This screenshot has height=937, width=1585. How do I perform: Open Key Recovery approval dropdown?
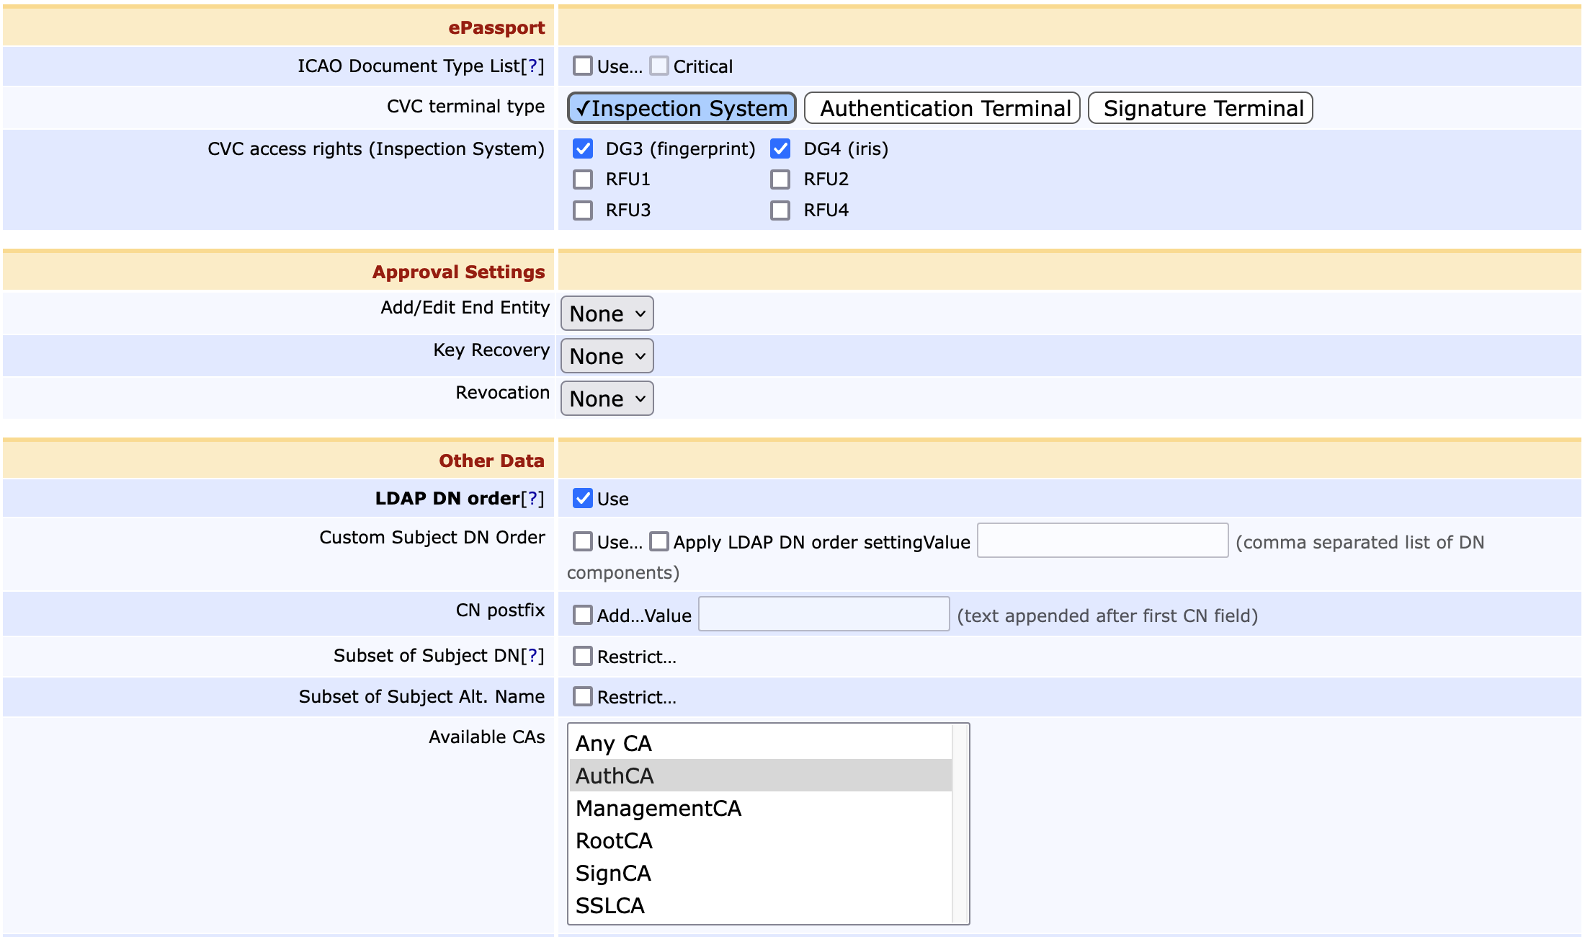[x=607, y=356]
